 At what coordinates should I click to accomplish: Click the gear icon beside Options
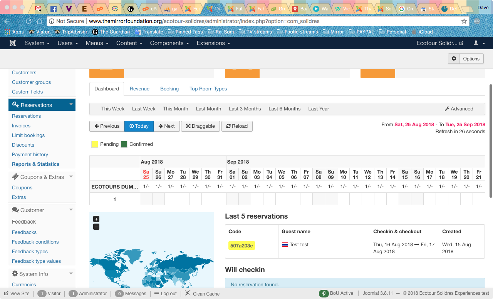pos(454,58)
